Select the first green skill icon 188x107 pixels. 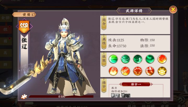pos(113,59)
